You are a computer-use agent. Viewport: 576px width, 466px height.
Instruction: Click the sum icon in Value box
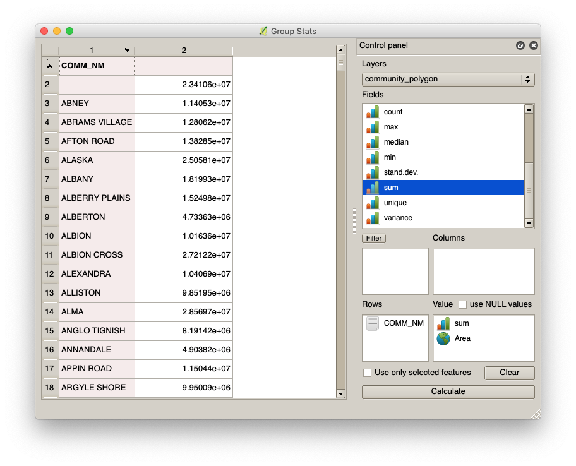point(443,323)
